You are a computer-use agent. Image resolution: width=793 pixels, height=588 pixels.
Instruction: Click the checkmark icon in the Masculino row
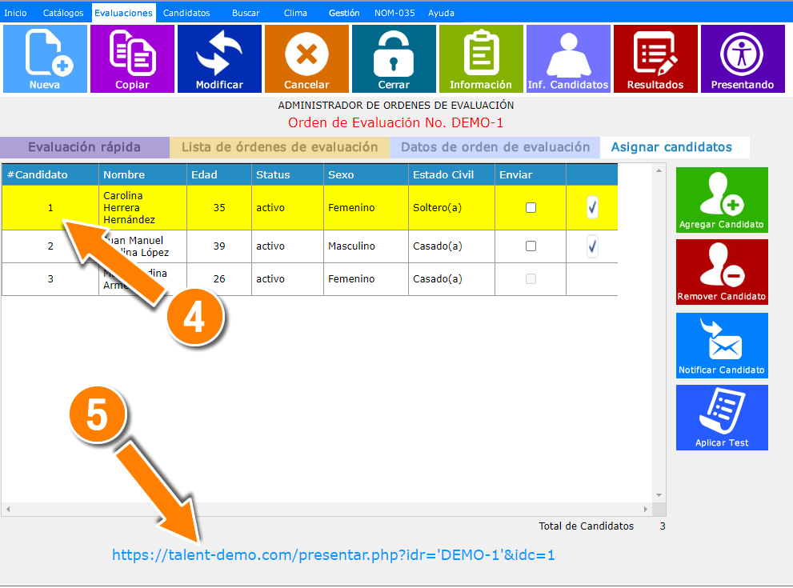coord(592,246)
